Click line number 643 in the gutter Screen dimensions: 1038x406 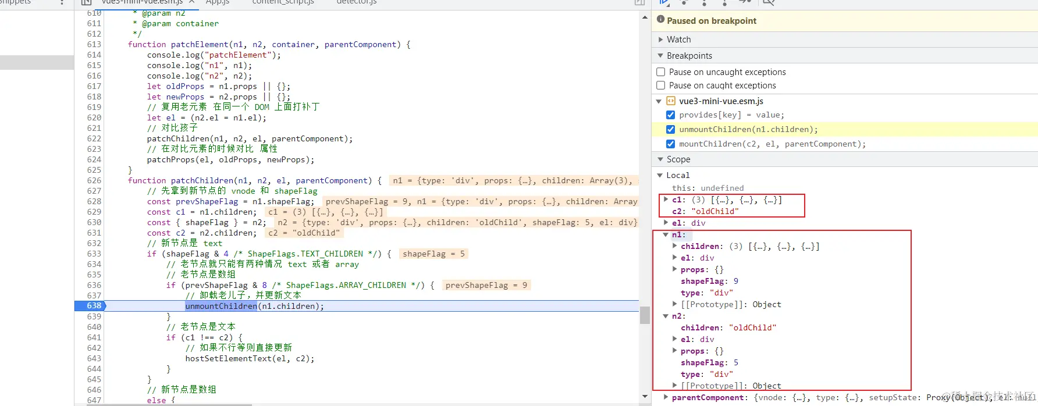[94, 358]
